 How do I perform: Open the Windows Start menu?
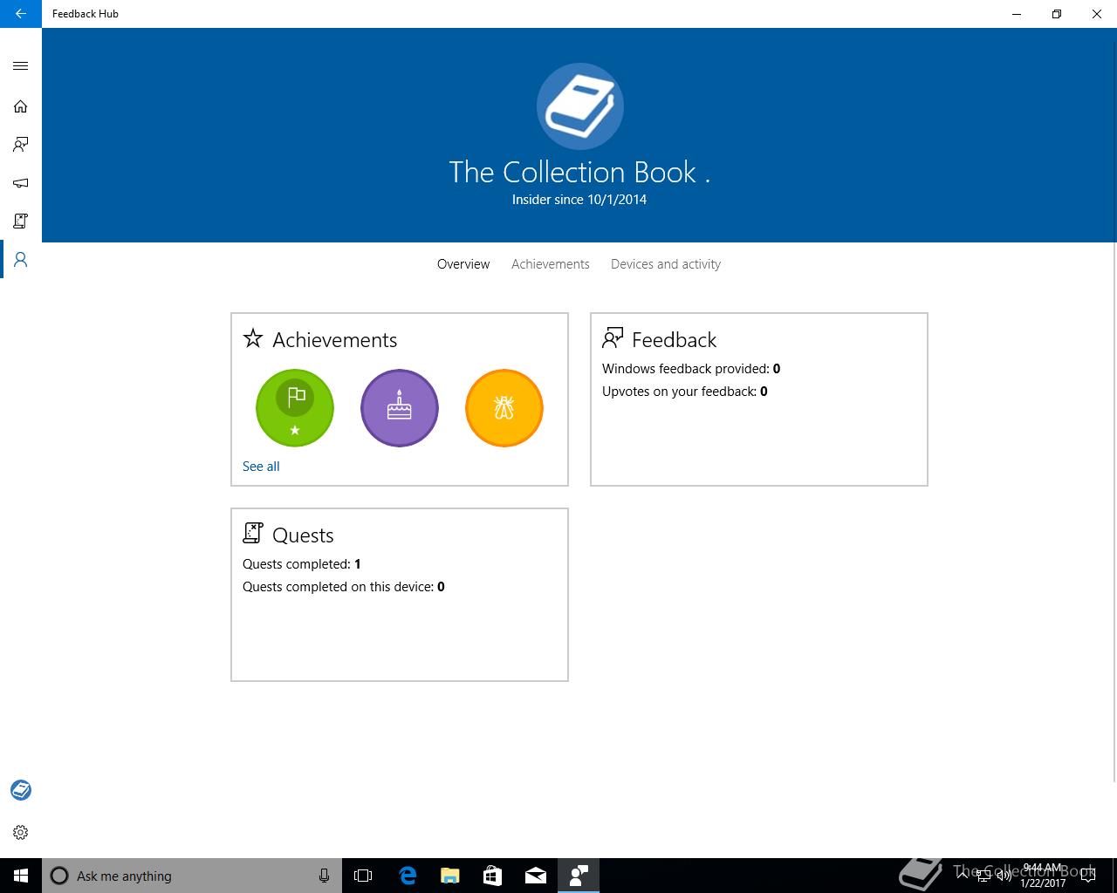(x=21, y=876)
